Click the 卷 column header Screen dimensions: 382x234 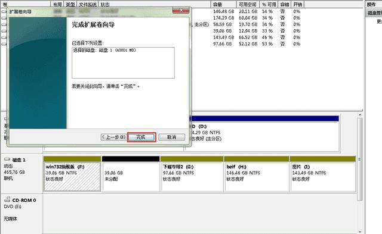25,4
